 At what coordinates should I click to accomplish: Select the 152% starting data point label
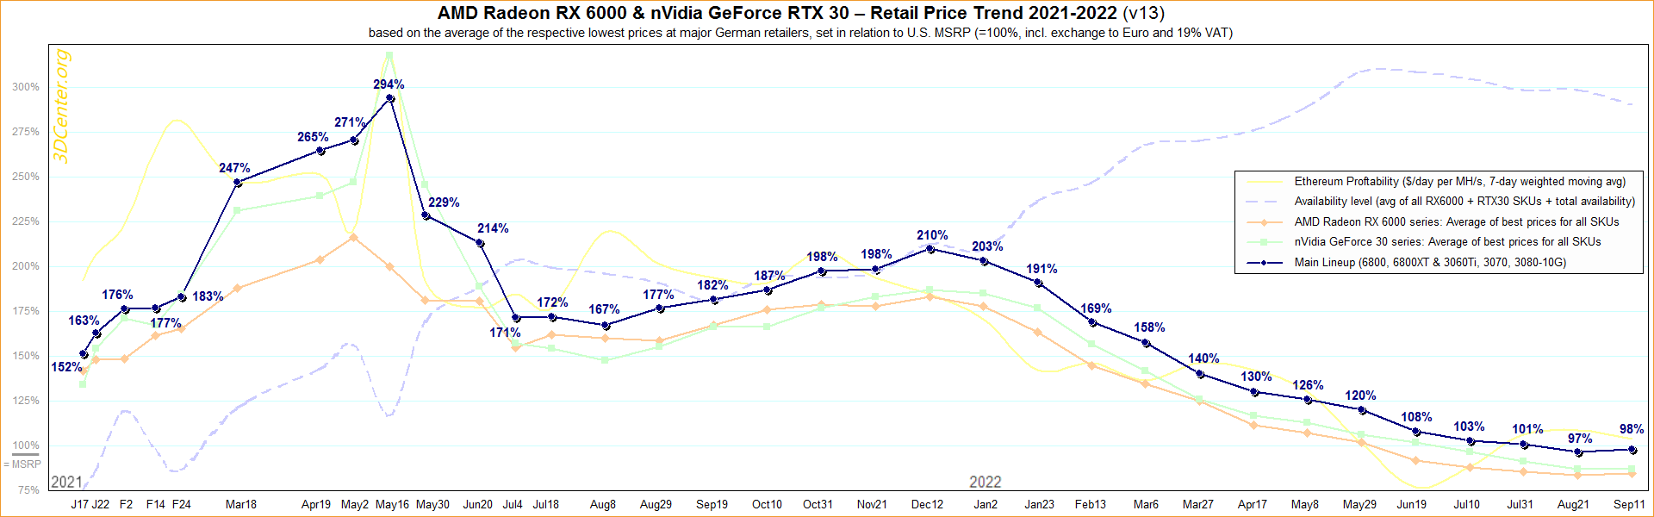(66, 367)
